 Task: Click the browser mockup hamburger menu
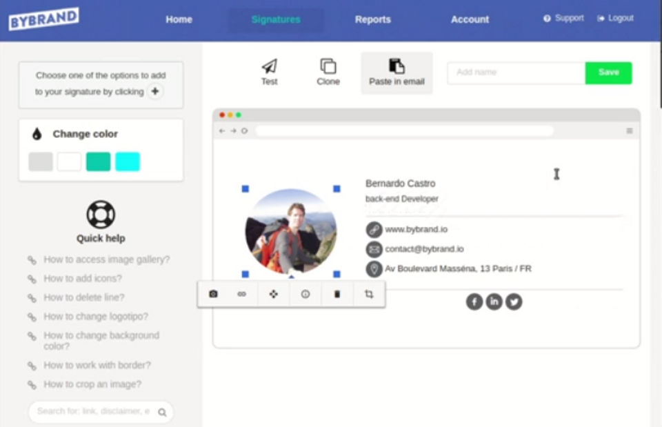click(x=630, y=131)
